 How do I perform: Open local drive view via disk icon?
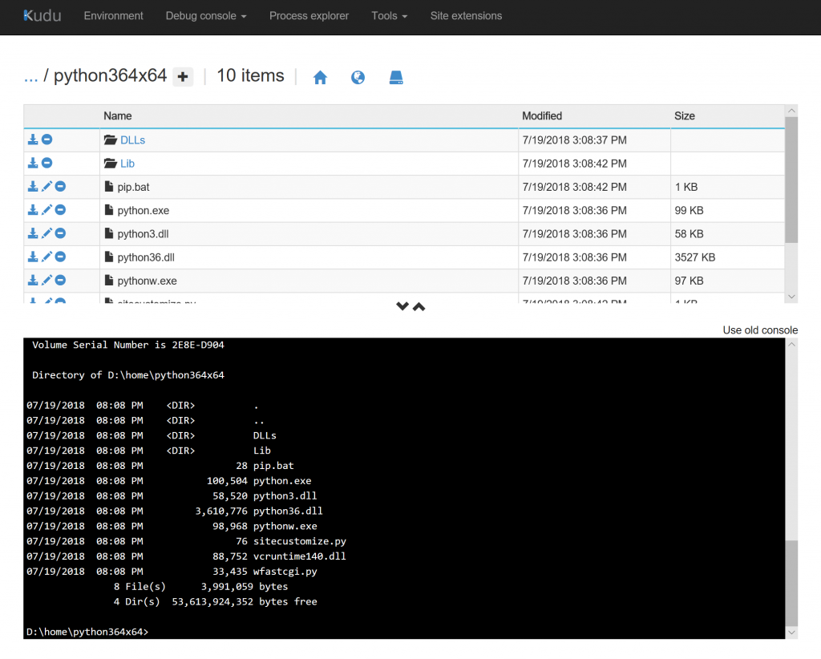pyautogui.click(x=396, y=77)
